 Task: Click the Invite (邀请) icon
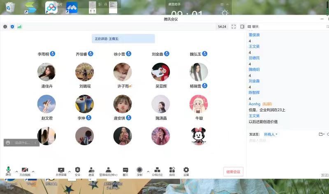(91, 170)
